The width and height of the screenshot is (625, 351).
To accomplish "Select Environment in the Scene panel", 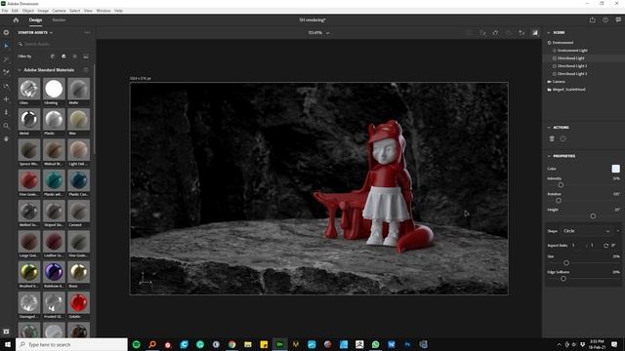I will [x=562, y=43].
